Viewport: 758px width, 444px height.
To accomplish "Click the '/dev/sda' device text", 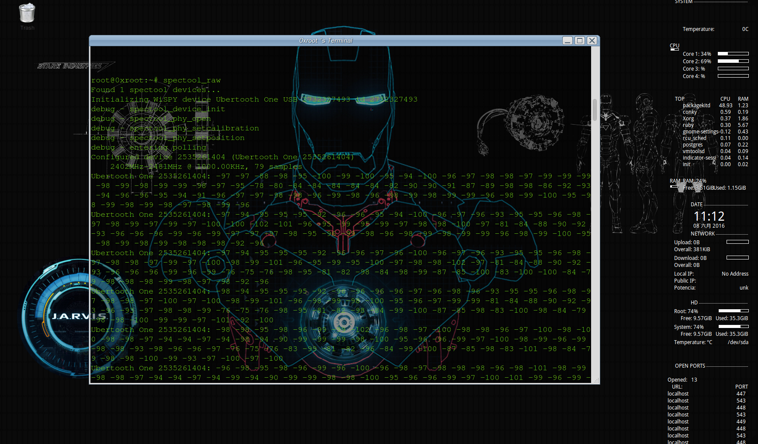I will [x=738, y=342].
